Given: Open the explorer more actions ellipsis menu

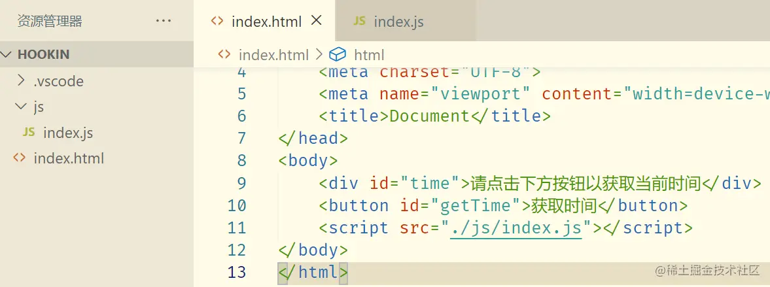Looking at the screenshot, I should pos(163,21).
